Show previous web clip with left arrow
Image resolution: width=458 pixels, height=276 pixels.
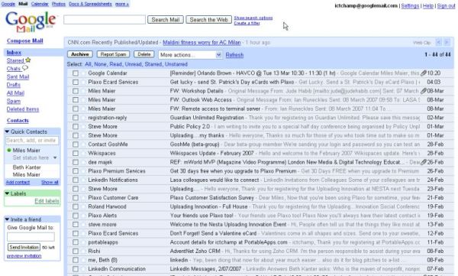[x=438, y=43]
